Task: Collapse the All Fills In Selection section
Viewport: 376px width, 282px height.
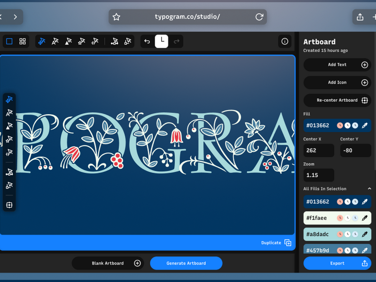Action: pos(369,189)
